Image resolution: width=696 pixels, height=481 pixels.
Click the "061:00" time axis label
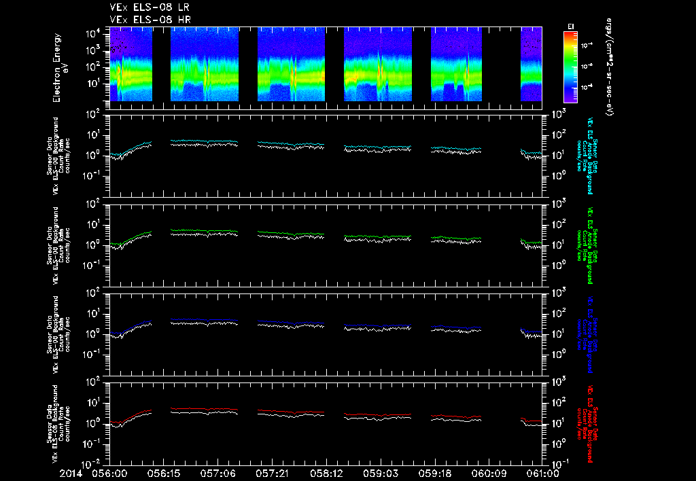tap(542, 474)
